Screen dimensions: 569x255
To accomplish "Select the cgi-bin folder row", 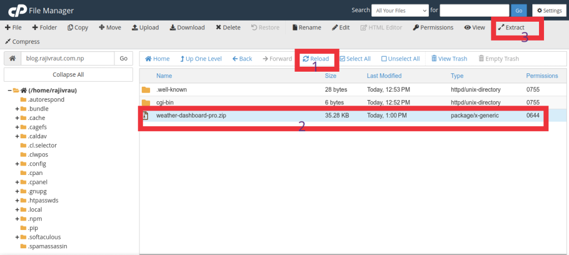I will 353,103.
